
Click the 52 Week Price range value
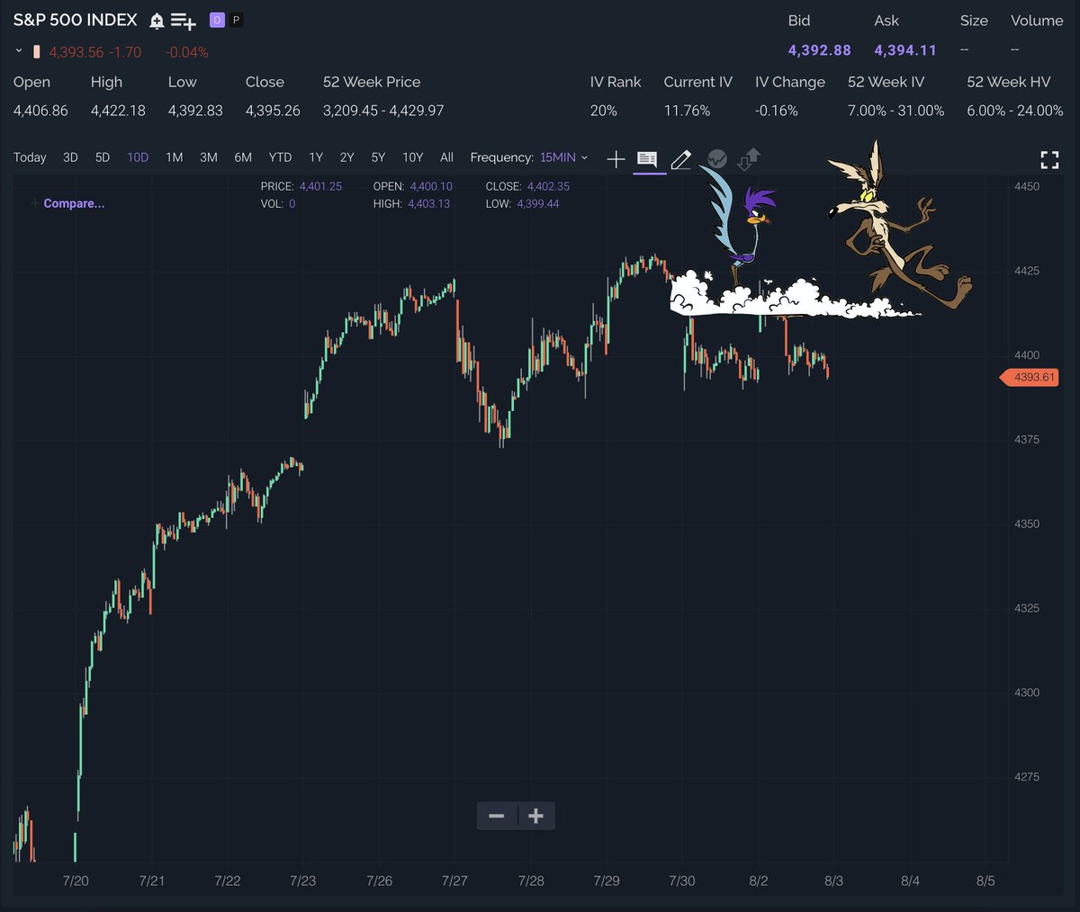tap(383, 111)
